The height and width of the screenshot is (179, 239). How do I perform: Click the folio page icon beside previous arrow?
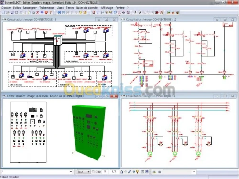pos(64,12)
